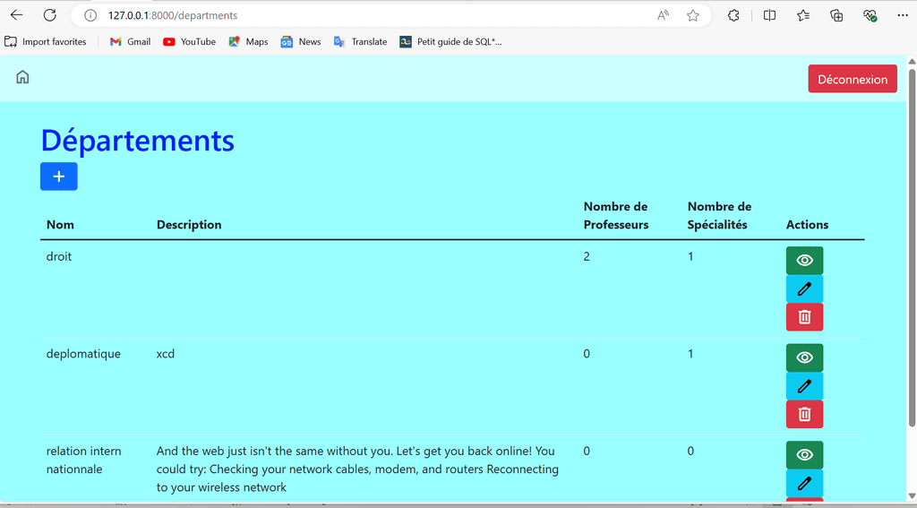Screen dimensions: 917x508
Task: Toggle the split screen icon
Action: point(769,15)
